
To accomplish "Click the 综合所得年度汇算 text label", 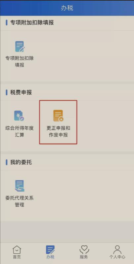I will (20, 131).
